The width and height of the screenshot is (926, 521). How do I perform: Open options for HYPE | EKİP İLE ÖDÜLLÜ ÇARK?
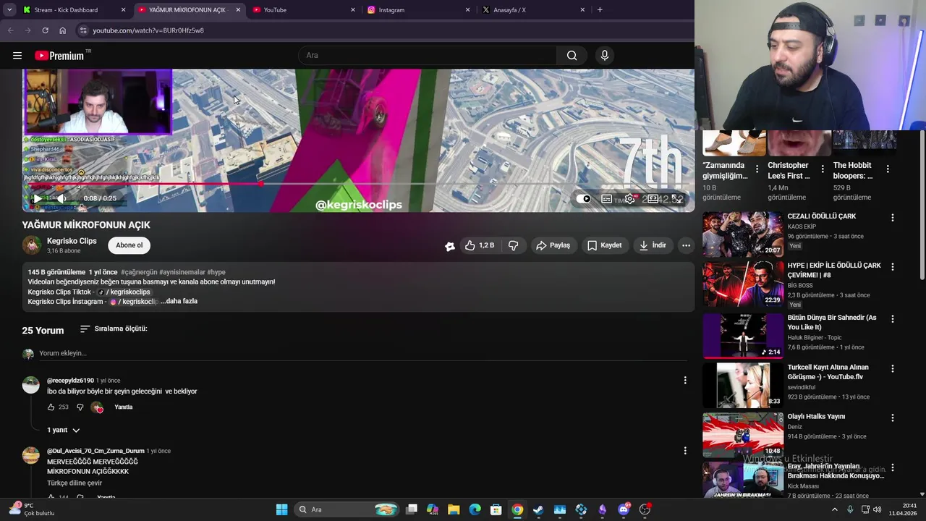pyautogui.click(x=893, y=266)
